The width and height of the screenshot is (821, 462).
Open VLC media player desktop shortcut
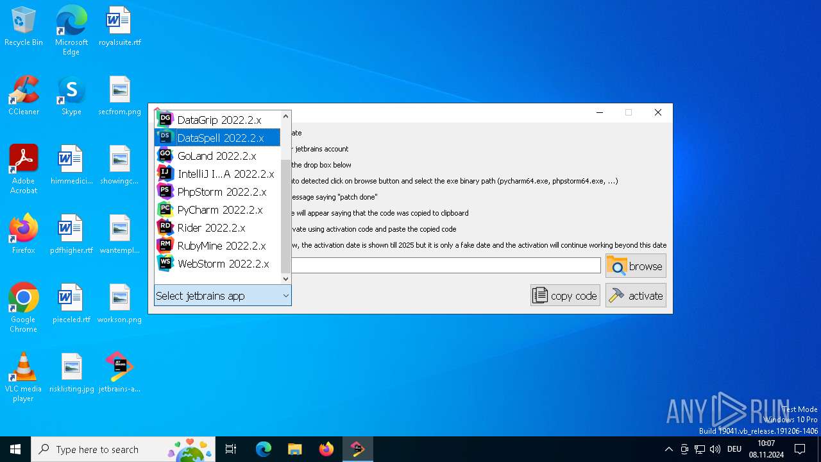coord(24,377)
